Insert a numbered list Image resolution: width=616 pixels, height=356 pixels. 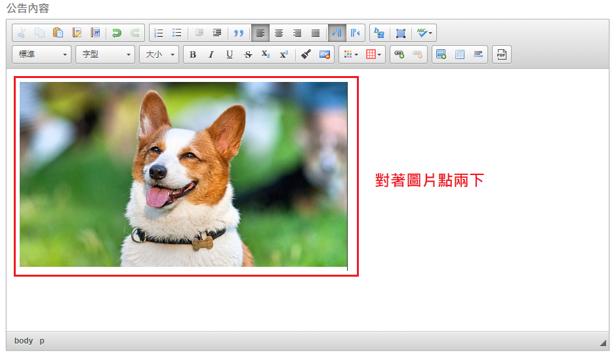point(158,33)
